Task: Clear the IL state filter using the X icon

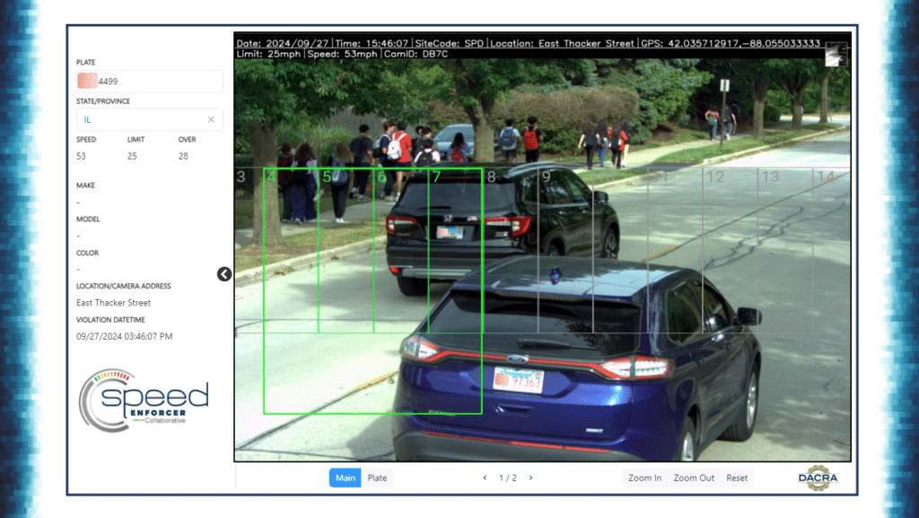Action: point(212,119)
